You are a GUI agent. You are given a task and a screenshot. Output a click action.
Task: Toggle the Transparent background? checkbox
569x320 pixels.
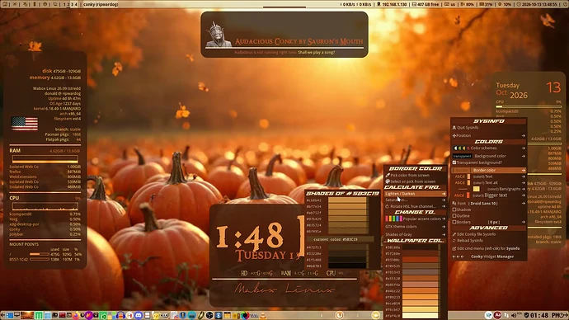click(x=454, y=162)
